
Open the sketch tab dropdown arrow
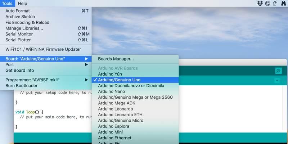(277, 80)
